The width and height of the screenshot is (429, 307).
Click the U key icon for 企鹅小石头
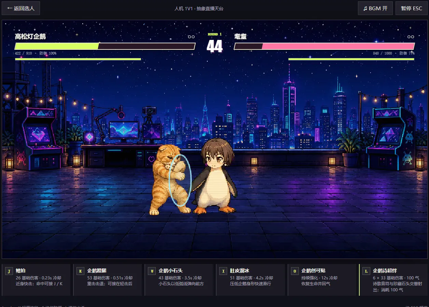pos(152,271)
